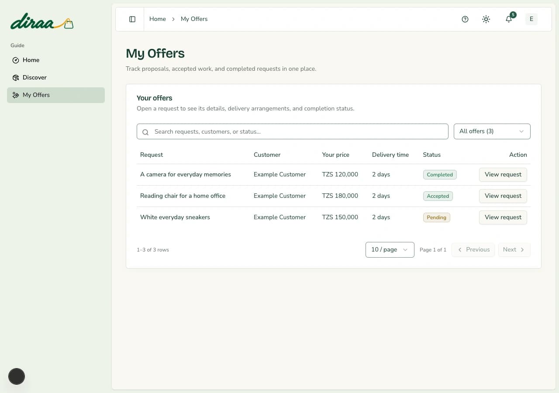559x393 pixels.
Task: Click the dark circular button at bottom-left corner
Action: coord(17,376)
